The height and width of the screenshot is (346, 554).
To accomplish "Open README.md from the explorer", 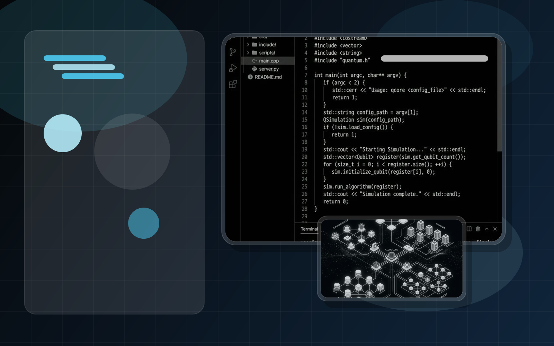I will 268,77.
